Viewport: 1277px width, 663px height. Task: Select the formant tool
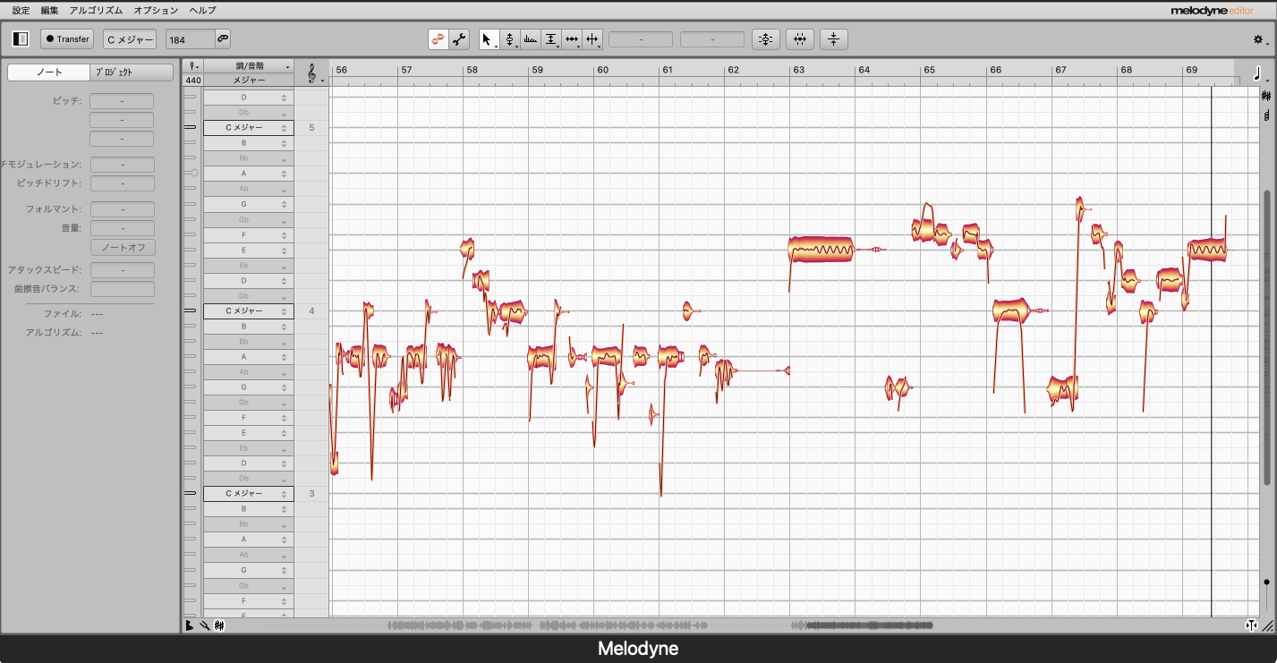click(x=531, y=39)
